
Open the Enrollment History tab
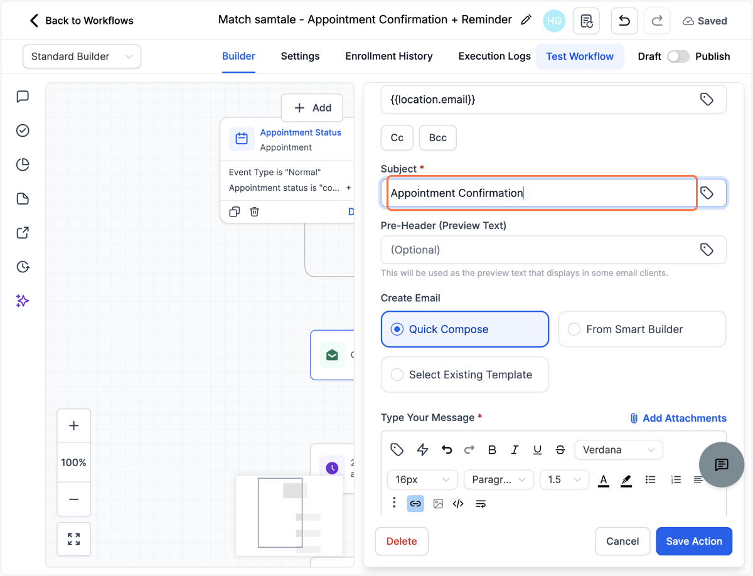[389, 56]
